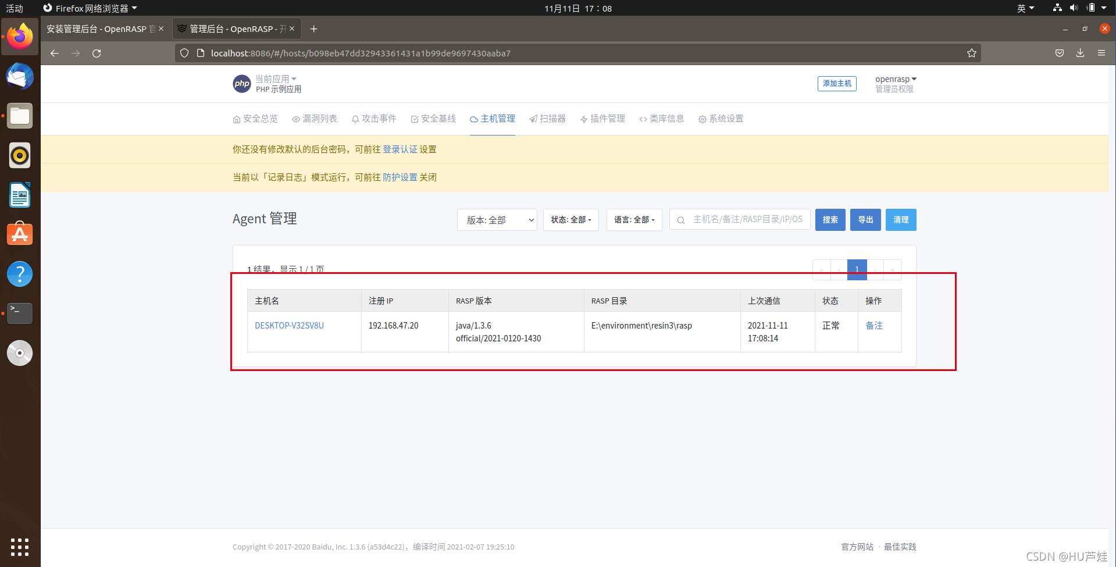This screenshot has height=567, width=1116.
Task: Launch Firefox from the Ubuntu dock
Action: (x=20, y=36)
